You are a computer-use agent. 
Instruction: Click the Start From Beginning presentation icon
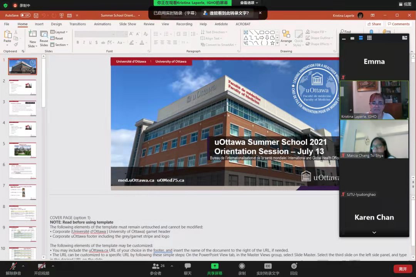62,15
